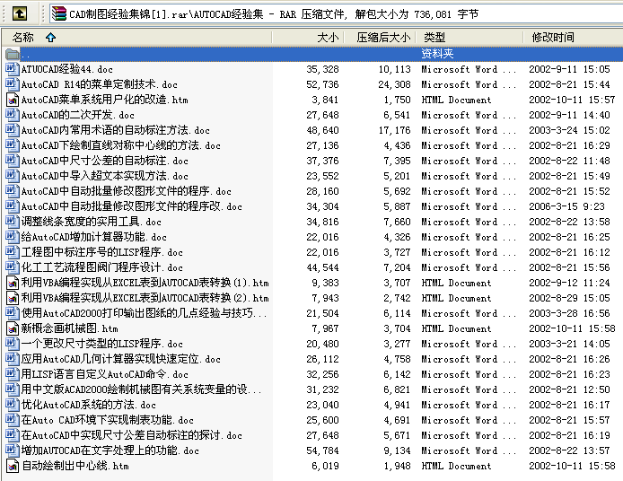Click Word icon of AutoCAD中尺寸公差的自动标注.doc
623x481 pixels.
pos(13,161)
